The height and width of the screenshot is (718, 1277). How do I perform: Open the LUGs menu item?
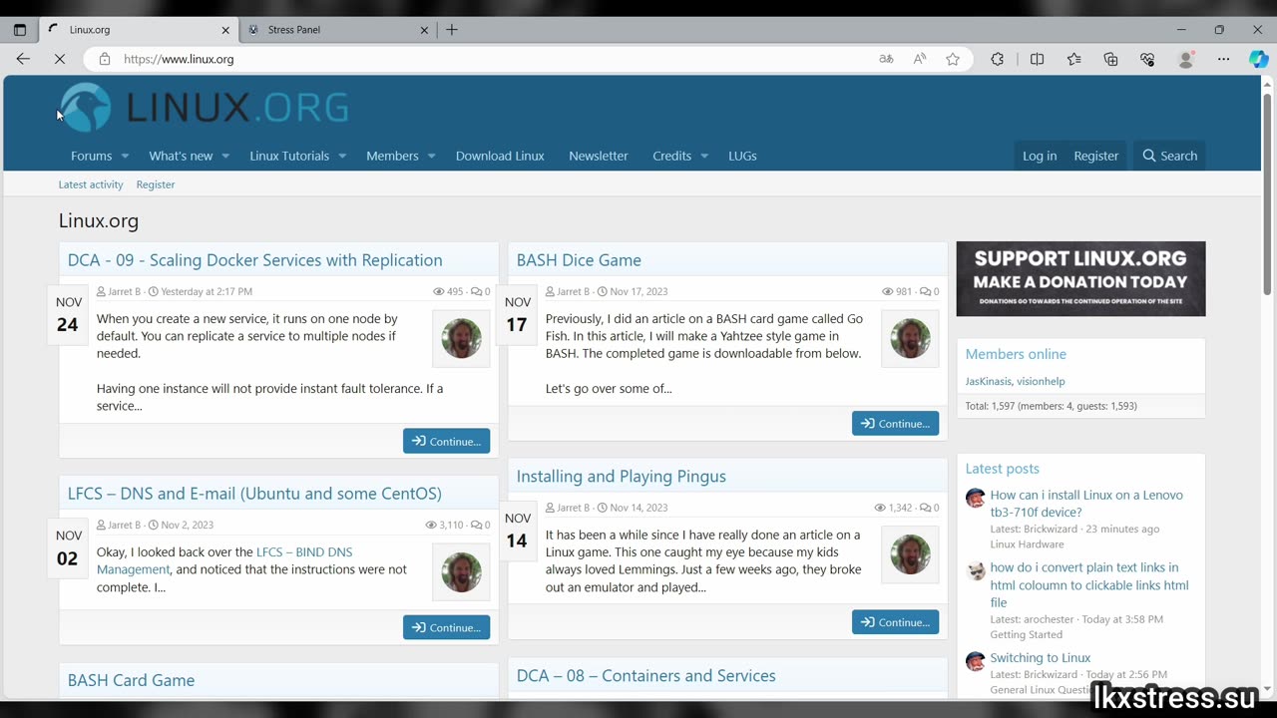click(x=742, y=156)
